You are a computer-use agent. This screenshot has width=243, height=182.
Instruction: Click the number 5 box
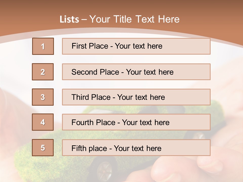pyautogui.click(x=43, y=148)
